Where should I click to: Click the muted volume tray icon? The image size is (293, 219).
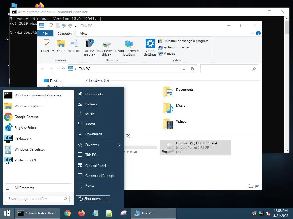(268, 213)
